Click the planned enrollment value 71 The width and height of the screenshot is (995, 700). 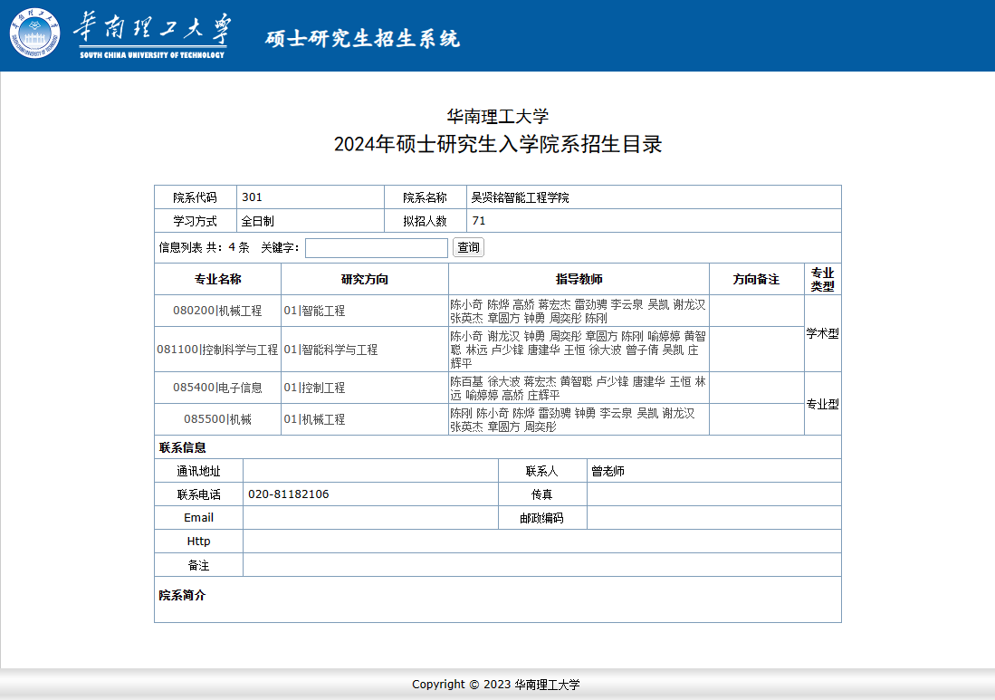[478, 221]
